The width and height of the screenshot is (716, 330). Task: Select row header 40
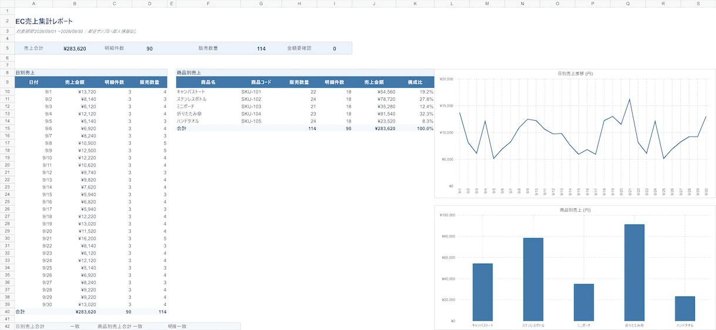pyautogui.click(x=7, y=312)
